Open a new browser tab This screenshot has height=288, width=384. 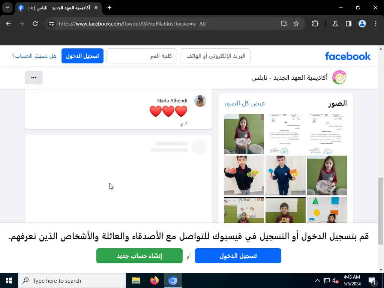(x=109, y=7)
